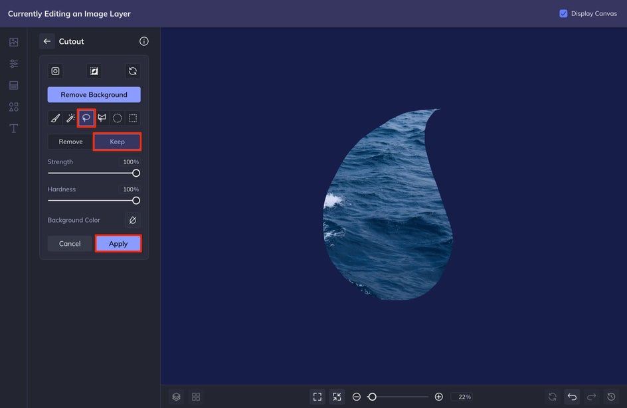Open the Cutout info icon
This screenshot has width=627, height=408.
144,41
